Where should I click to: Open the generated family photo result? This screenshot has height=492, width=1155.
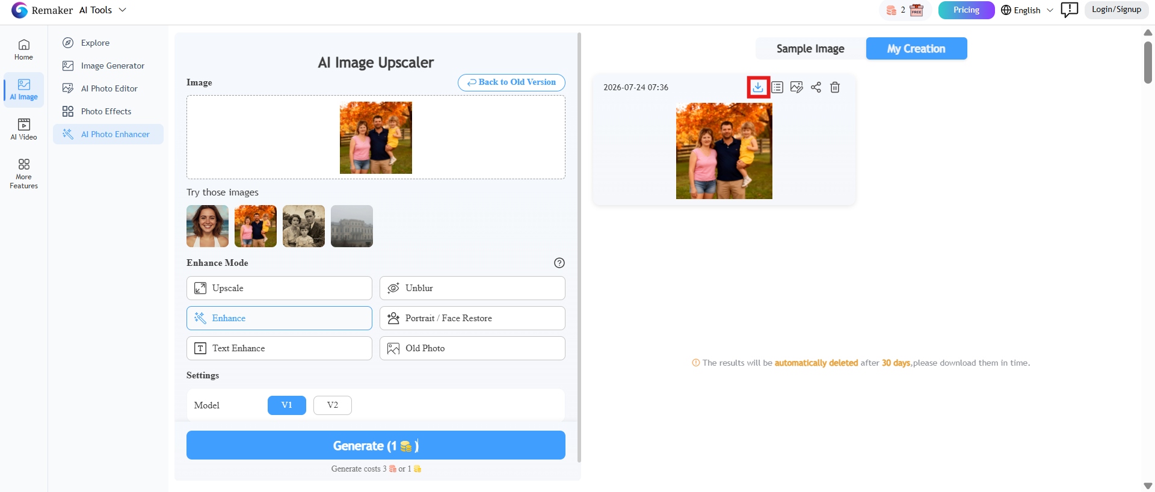click(x=724, y=151)
